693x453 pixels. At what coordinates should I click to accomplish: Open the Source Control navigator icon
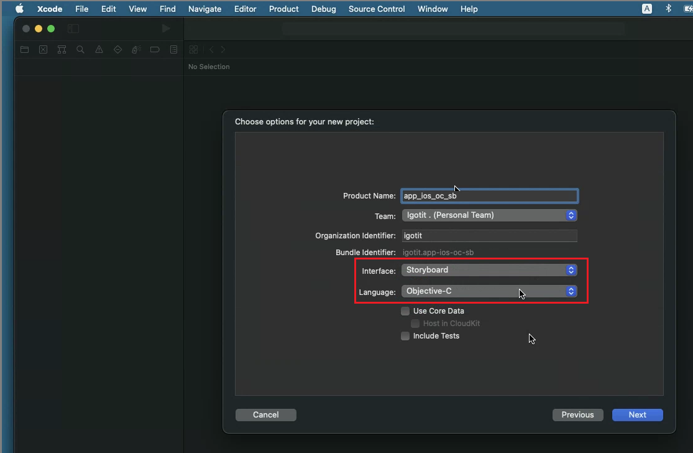[44, 50]
